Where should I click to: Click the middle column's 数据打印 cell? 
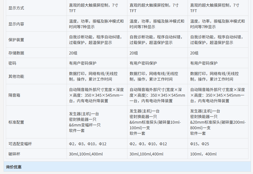[x=157, y=76]
